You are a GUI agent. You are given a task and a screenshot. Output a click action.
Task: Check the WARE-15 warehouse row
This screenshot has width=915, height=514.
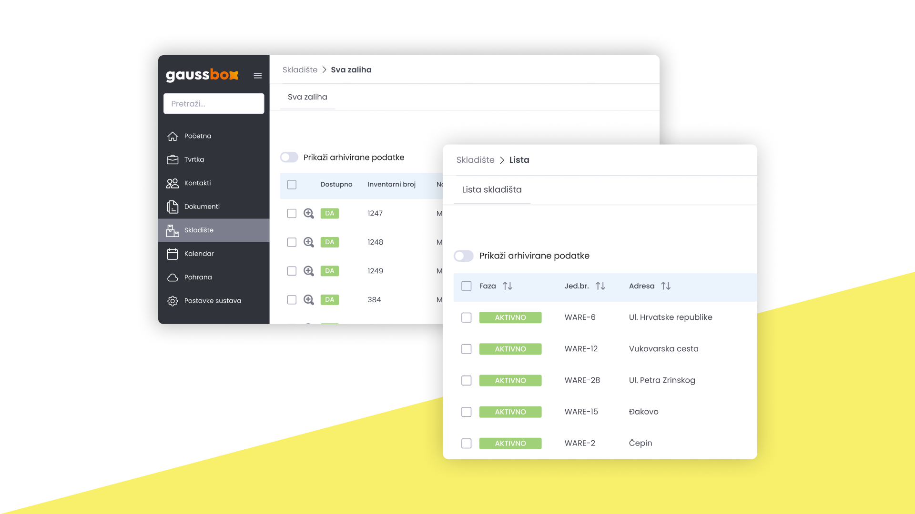pyautogui.click(x=467, y=412)
